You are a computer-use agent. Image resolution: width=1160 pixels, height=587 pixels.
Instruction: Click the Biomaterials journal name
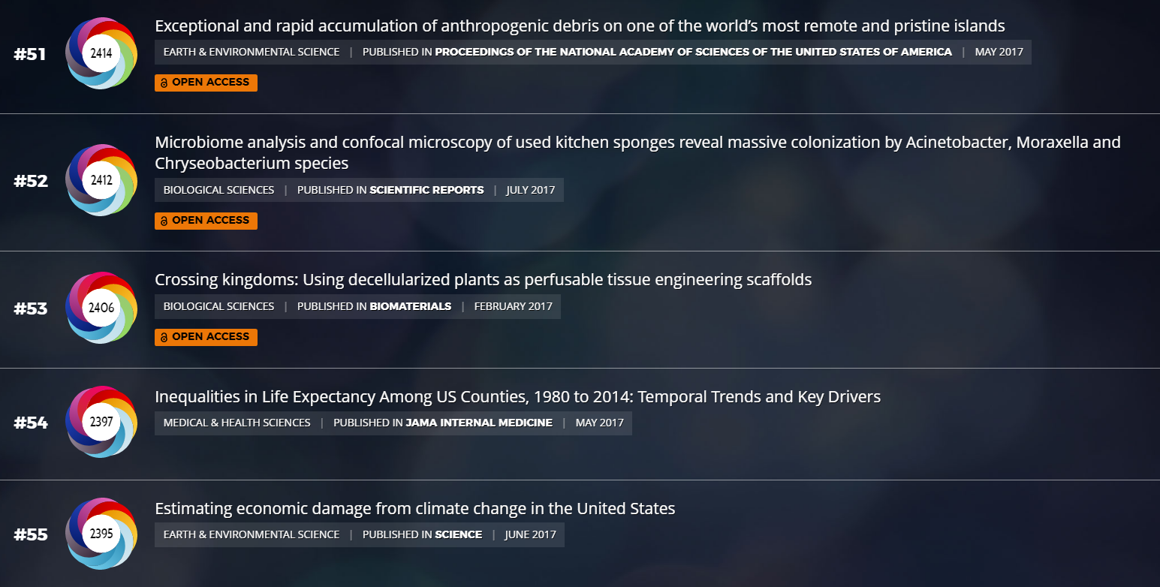[x=411, y=306]
